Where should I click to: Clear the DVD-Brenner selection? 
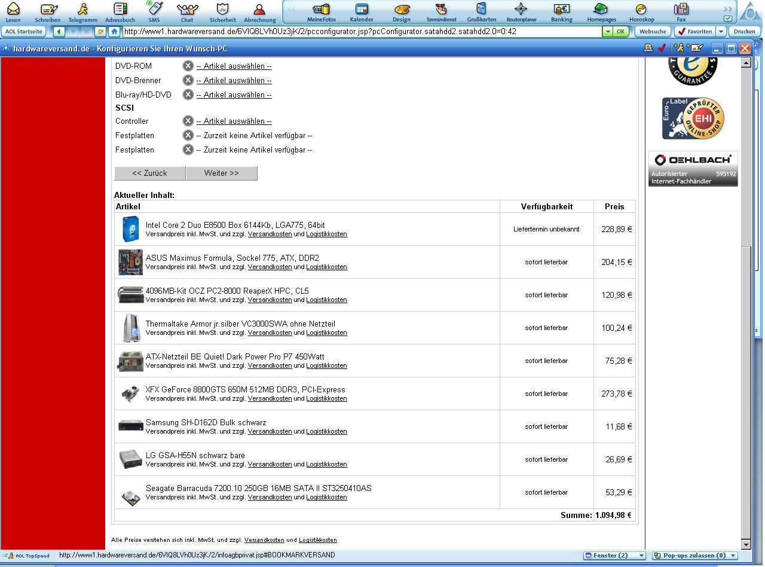tap(188, 80)
